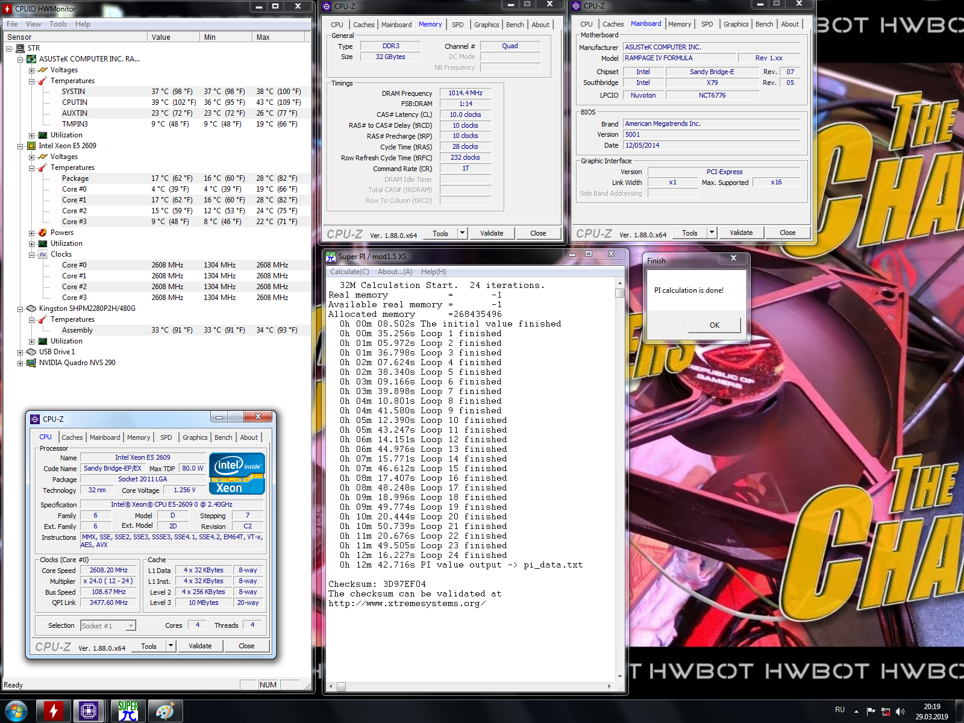
Task: Open Tools dropdown arrow in Mainboard CPU-Z window
Action: (x=712, y=233)
